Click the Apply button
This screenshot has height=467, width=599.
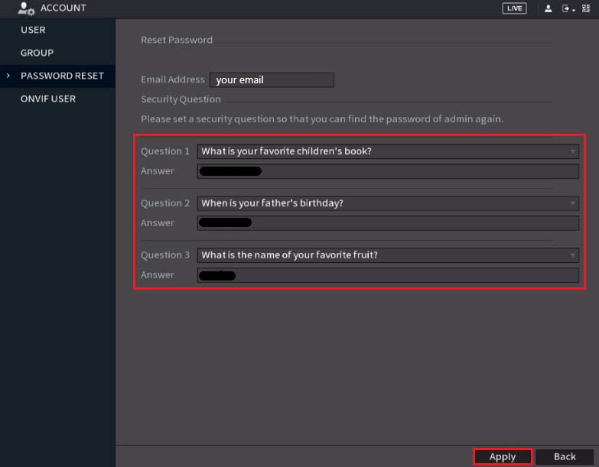click(503, 457)
